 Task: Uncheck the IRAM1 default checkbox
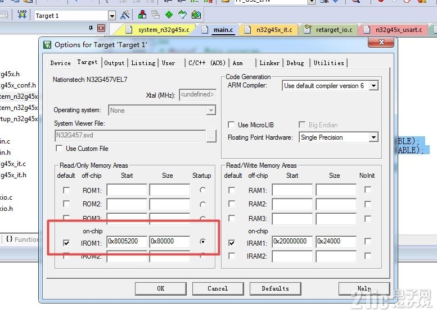click(232, 243)
